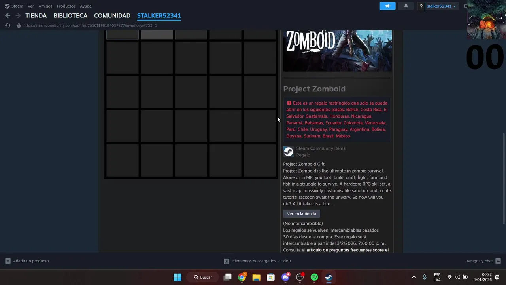Click the microphone tray icon
Screen dimensions: 506x285
[425, 277]
